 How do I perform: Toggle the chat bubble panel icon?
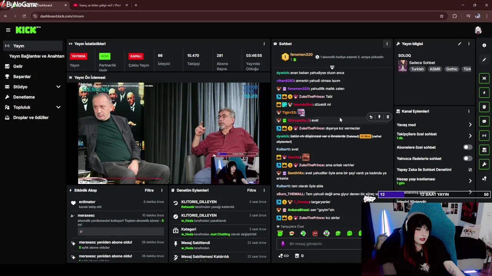click(484, 121)
